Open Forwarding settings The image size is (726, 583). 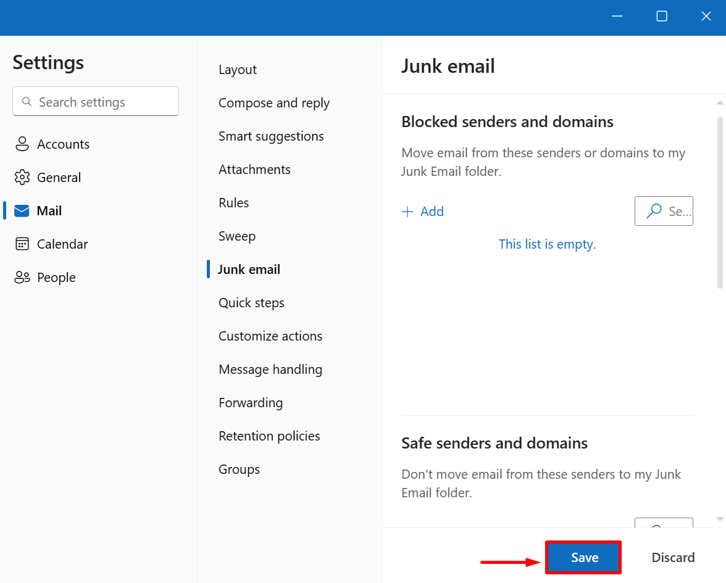point(251,402)
